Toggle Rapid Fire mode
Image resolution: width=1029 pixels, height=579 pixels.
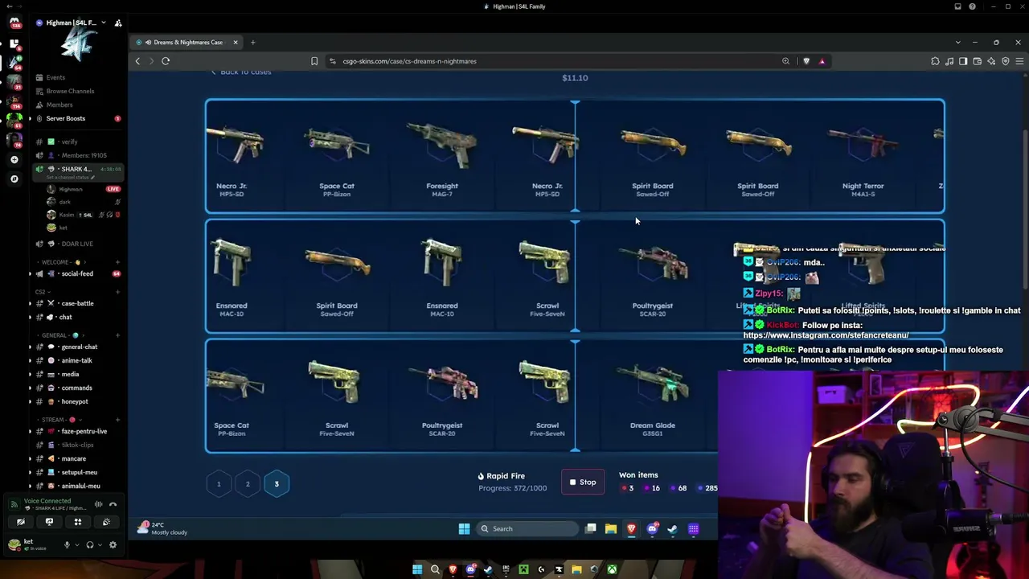(x=501, y=476)
